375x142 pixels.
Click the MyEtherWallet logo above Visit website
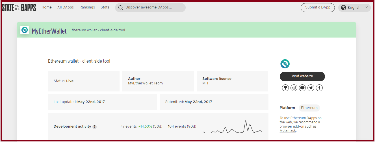[285, 64]
